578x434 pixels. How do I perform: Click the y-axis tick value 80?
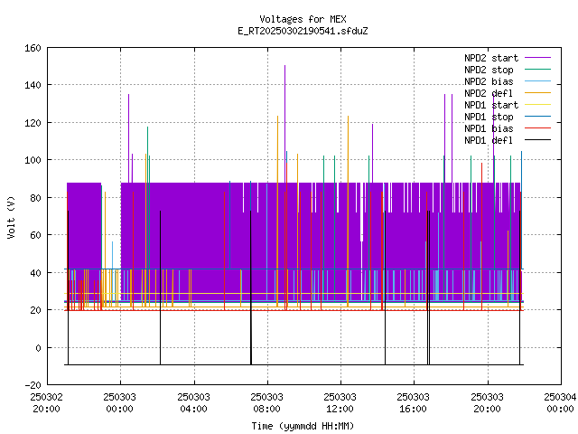click(35, 198)
